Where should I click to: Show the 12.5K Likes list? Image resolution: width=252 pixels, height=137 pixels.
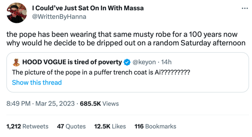110,126
